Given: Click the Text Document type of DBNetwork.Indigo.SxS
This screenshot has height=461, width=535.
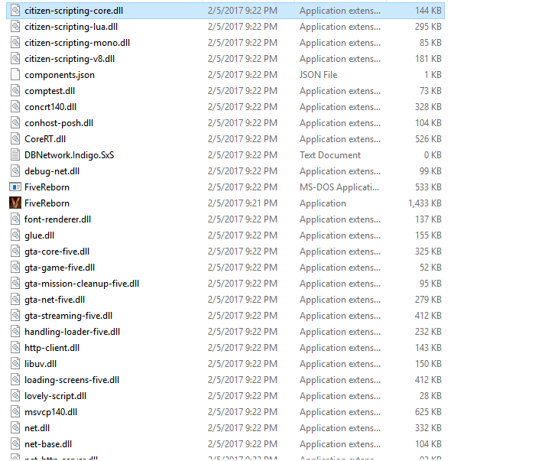Looking at the screenshot, I should point(330,155).
